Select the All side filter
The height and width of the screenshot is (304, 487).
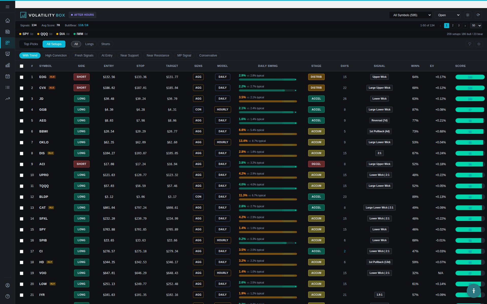pos(76,44)
